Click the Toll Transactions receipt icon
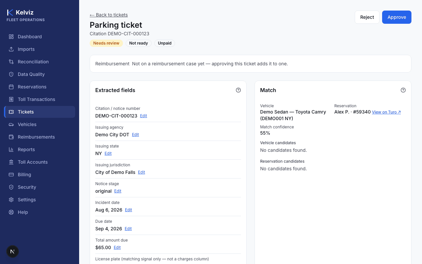This screenshot has height=264, width=422. [11, 99]
